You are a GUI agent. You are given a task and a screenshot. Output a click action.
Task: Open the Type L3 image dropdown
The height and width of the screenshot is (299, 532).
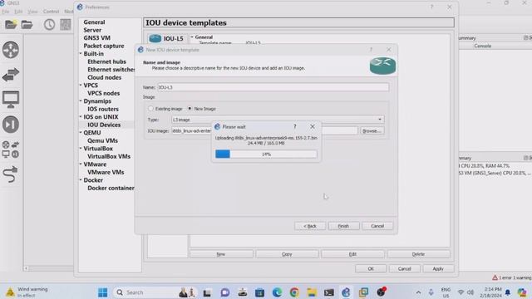[278, 120]
